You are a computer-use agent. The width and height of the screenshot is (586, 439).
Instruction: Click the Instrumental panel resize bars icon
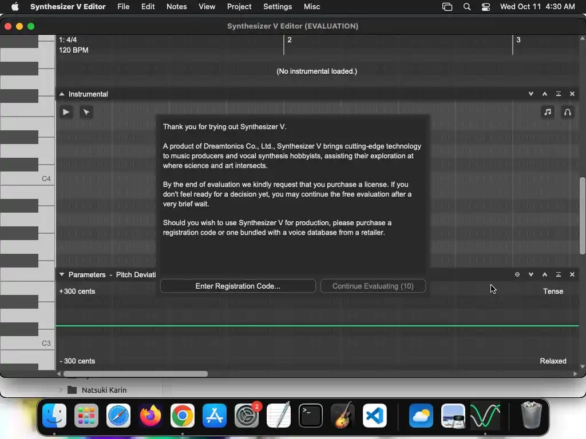(559, 94)
